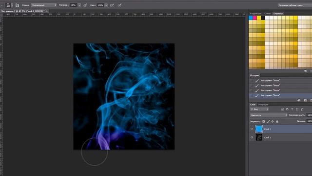312x176 pixels.
Task: Switch to the 'Операции' actions tab
Action: 263,105
